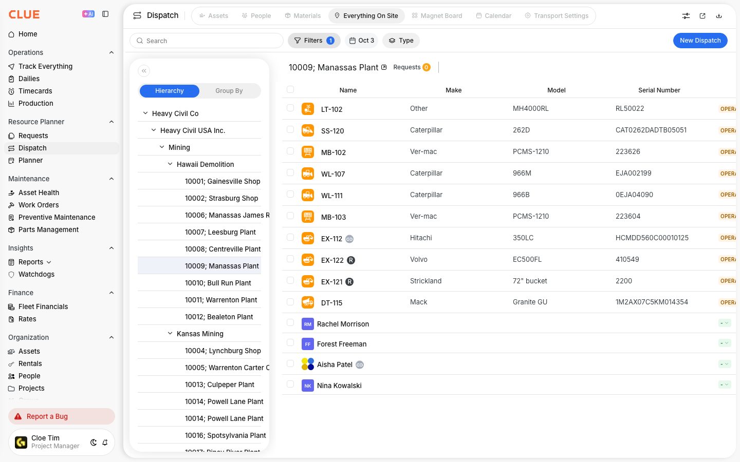Click the EX-122 R badge icon
The height and width of the screenshot is (462, 740).
click(351, 260)
